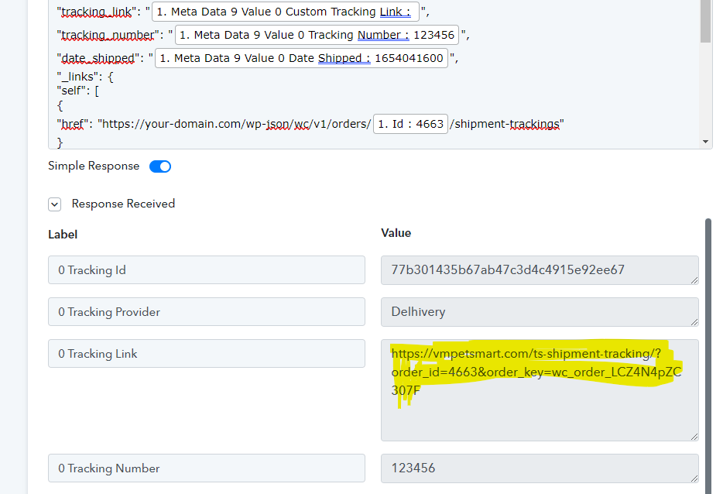Click the "_links": { line in JSON
The width and height of the screenshot is (723, 494).
click(x=85, y=77)
